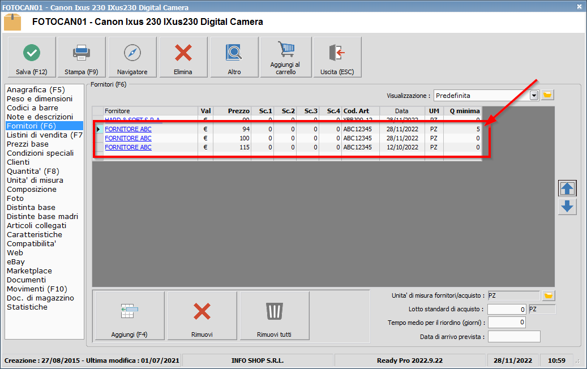Click the Aggiungi (F4) button
Screen dimensions: 587x369
coord(130,315)
